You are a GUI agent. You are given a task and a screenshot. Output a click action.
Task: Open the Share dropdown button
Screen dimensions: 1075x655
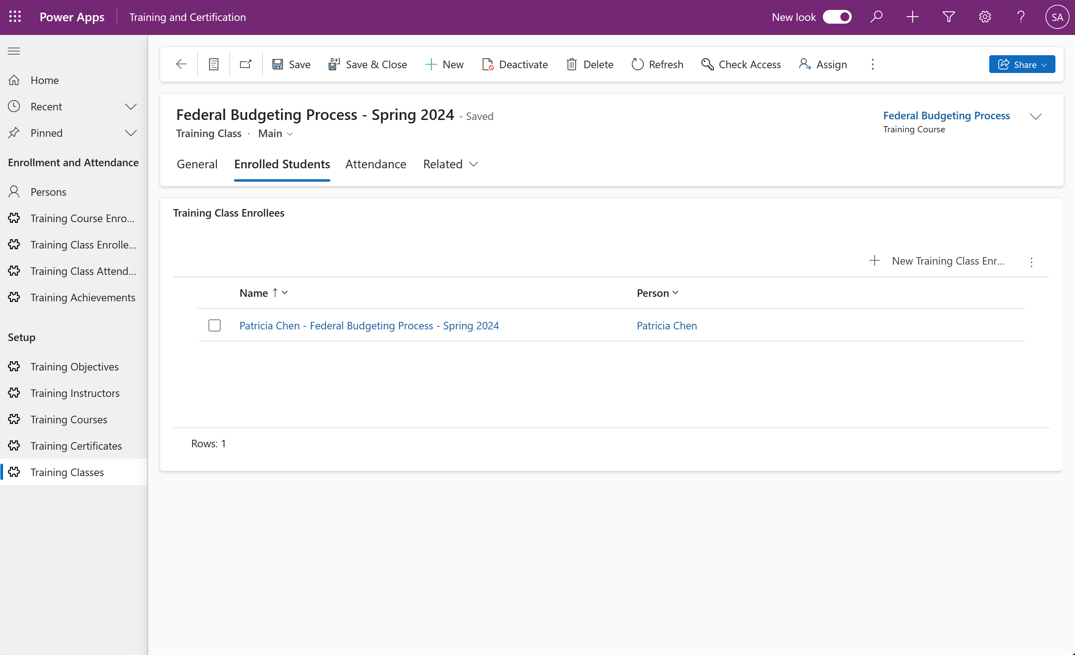[1022, 64]
